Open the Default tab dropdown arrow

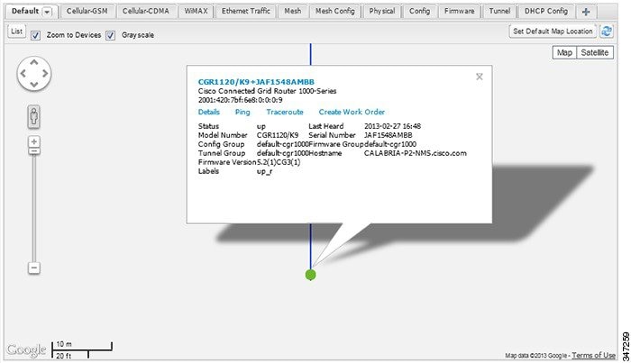click(47, 12)
